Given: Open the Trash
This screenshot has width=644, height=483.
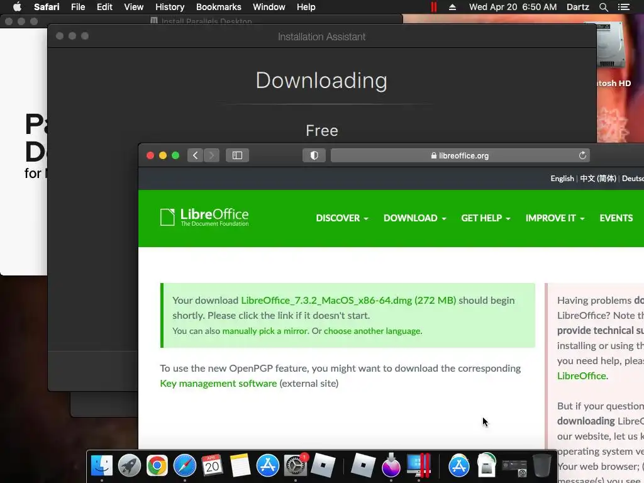Looking at the screenshot, I should [541, 466].
